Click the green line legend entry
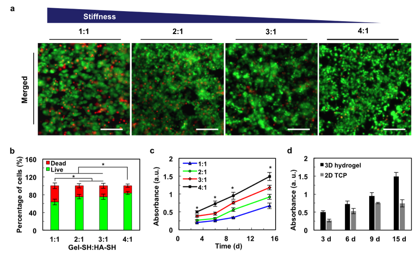This screenshot has height=253, width=420. (x=190, y=171)
